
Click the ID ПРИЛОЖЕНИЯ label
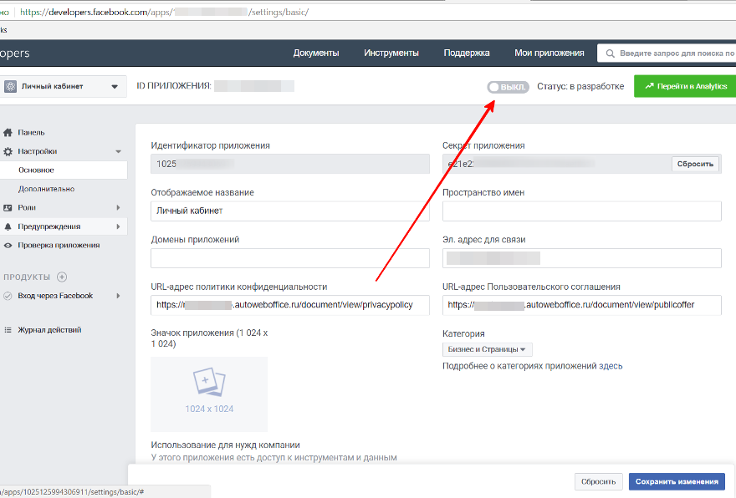[174, 86]
